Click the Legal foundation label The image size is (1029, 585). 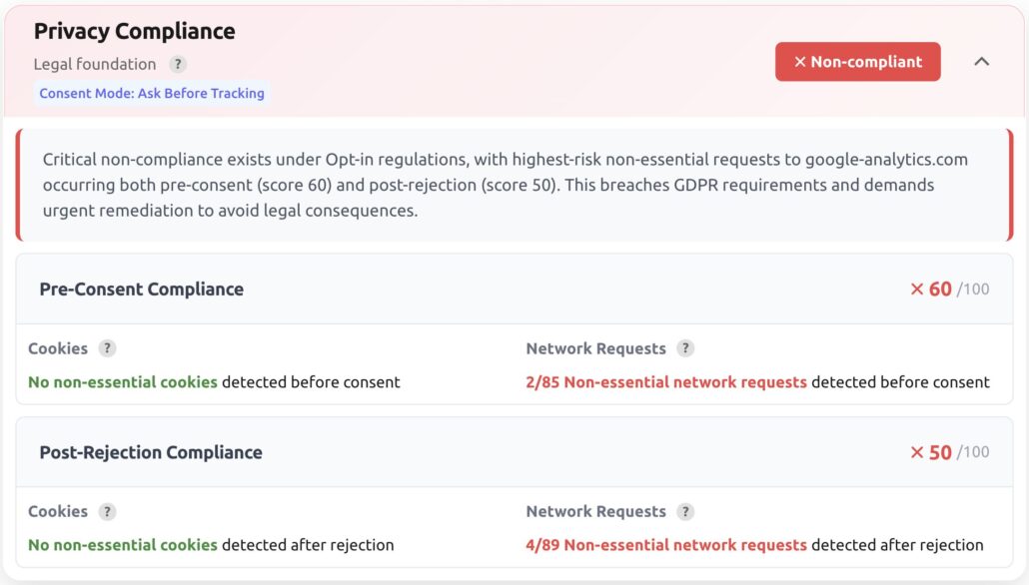click(x=95, y=64)
